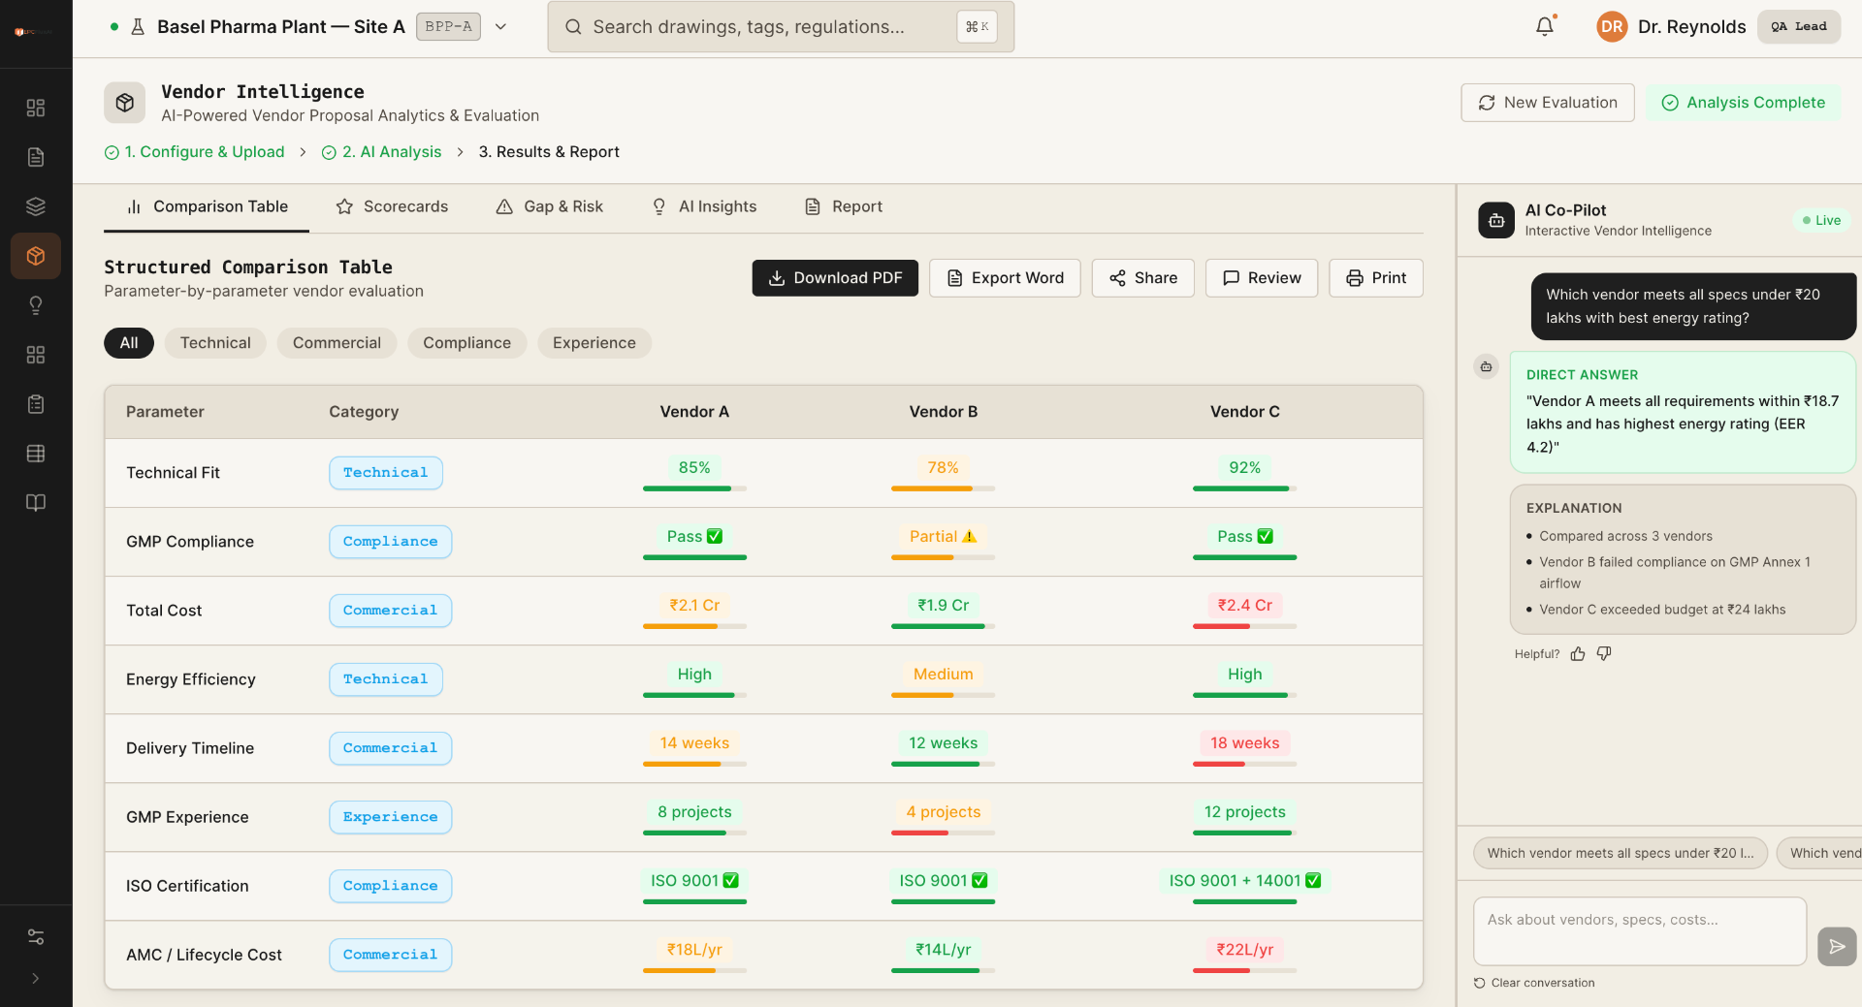Filter by the Technical chip

pos(215,343)
